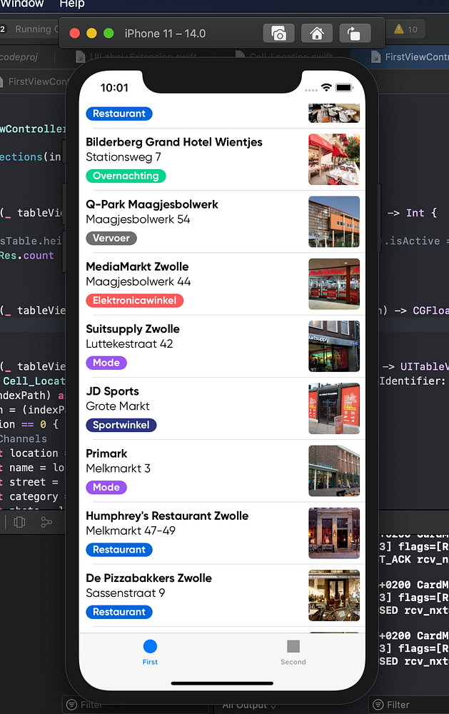The width and height of the screenshot is (449, 714).
Task: Tap the Mode tag under Primark
Action: pos(106,487)
